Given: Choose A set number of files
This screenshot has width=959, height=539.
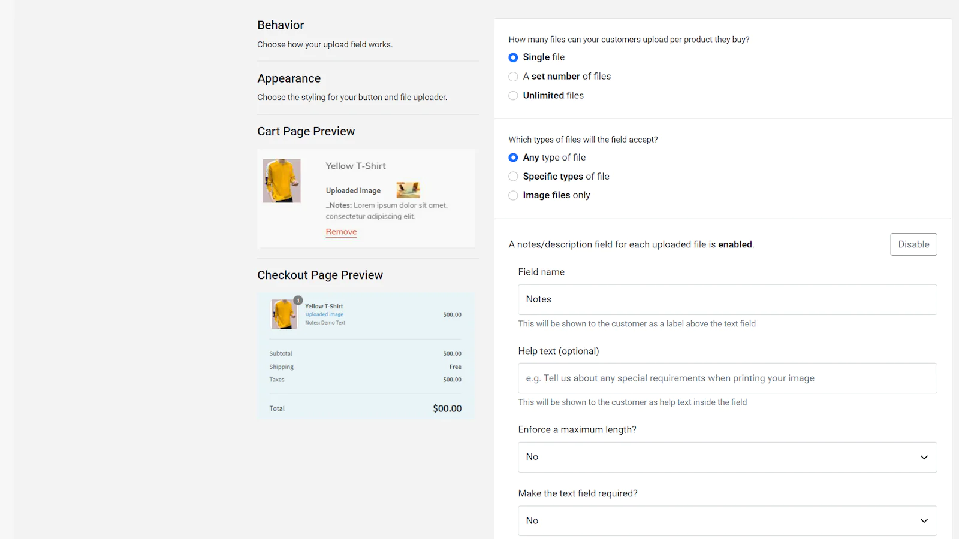Looking at the screenshot, I should (513, 77).
